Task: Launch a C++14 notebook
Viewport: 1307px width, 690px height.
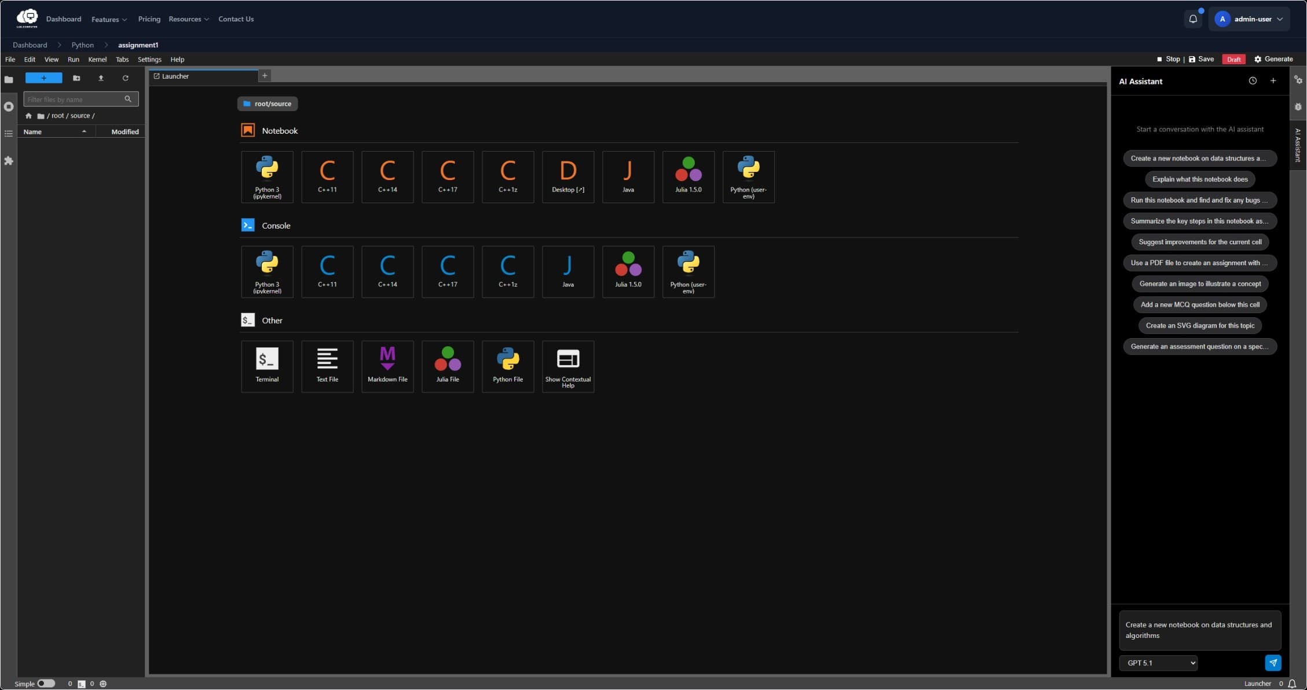Action: (387, 177)
